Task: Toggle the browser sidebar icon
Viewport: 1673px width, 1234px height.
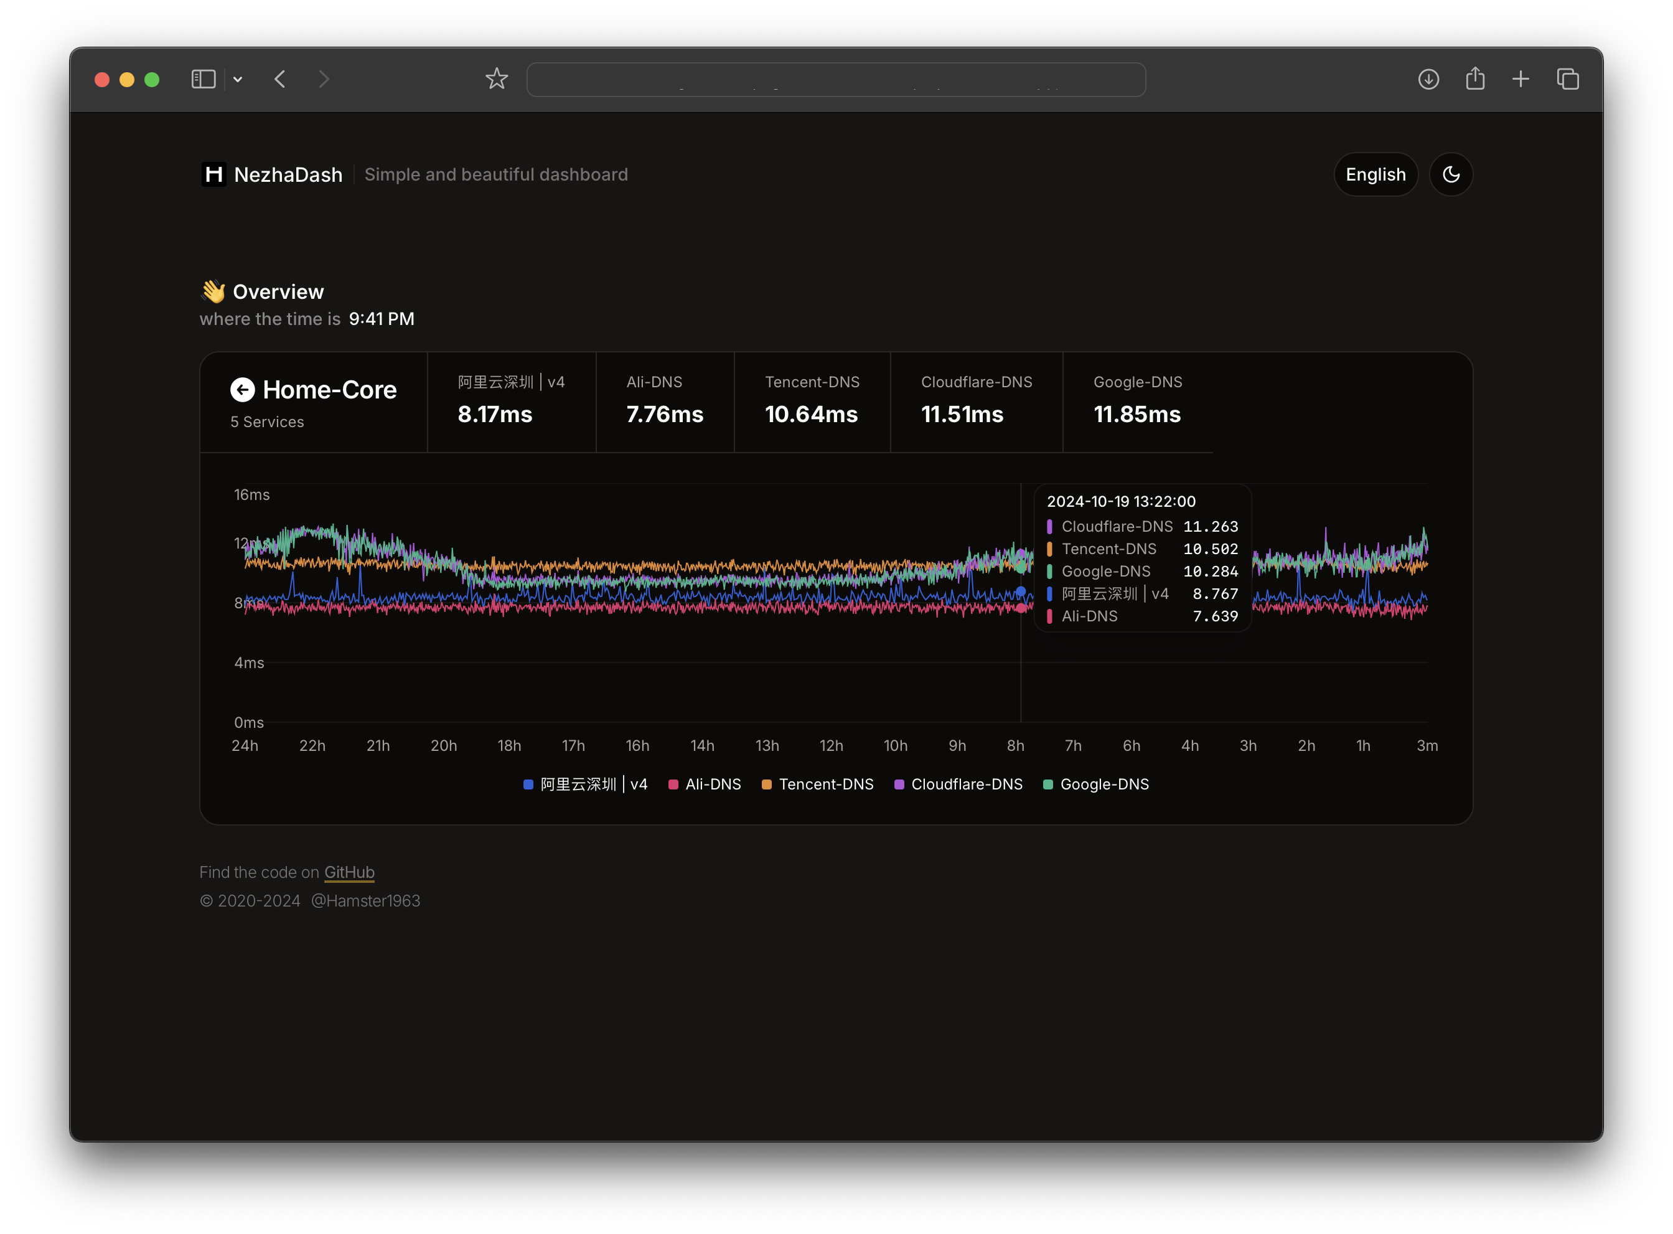Action: (x=203, y=79)
